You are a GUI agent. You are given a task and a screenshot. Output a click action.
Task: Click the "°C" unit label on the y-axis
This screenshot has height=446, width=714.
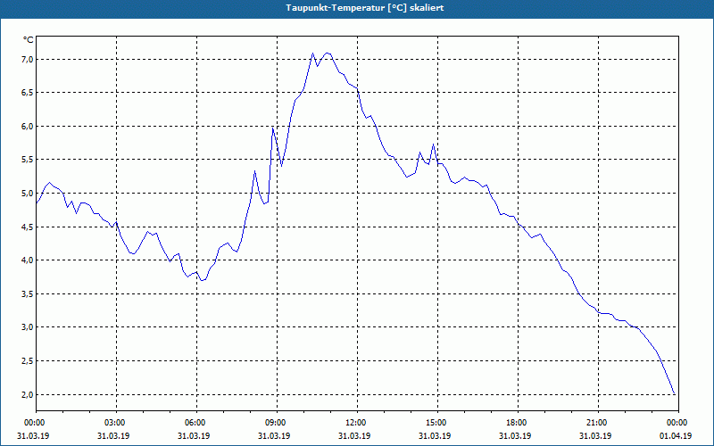[29, 40]
